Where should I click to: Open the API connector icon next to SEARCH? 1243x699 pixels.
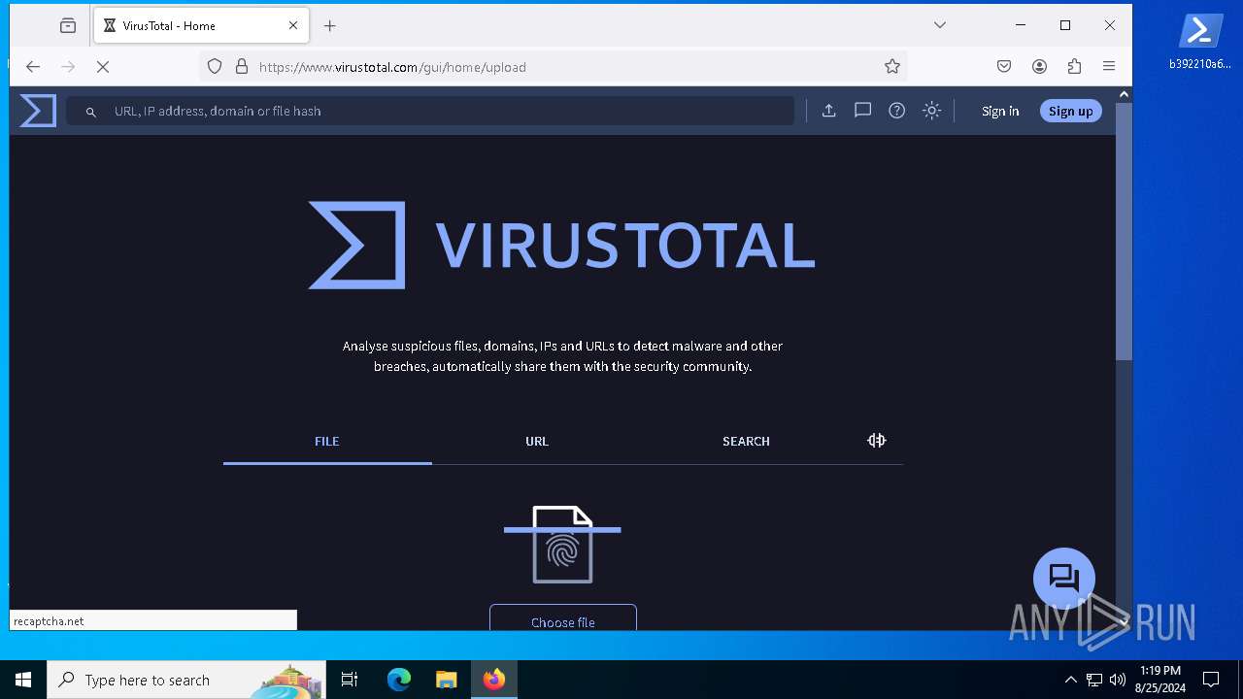(x=877, y=441)
